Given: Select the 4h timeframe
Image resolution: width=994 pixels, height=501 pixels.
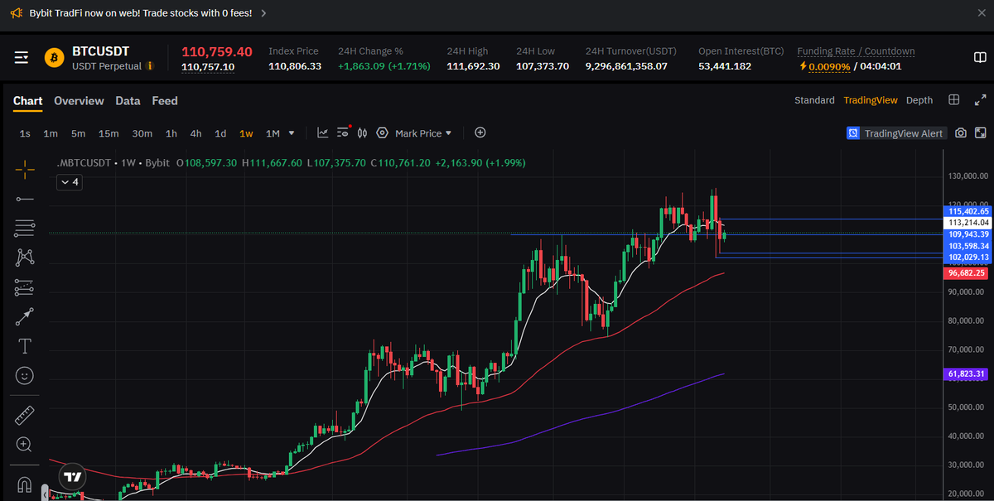Looking at the screenshot, I should click(x=195, y=133).
